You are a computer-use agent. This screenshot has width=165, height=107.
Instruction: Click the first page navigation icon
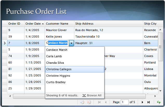(x=99, y=102)
